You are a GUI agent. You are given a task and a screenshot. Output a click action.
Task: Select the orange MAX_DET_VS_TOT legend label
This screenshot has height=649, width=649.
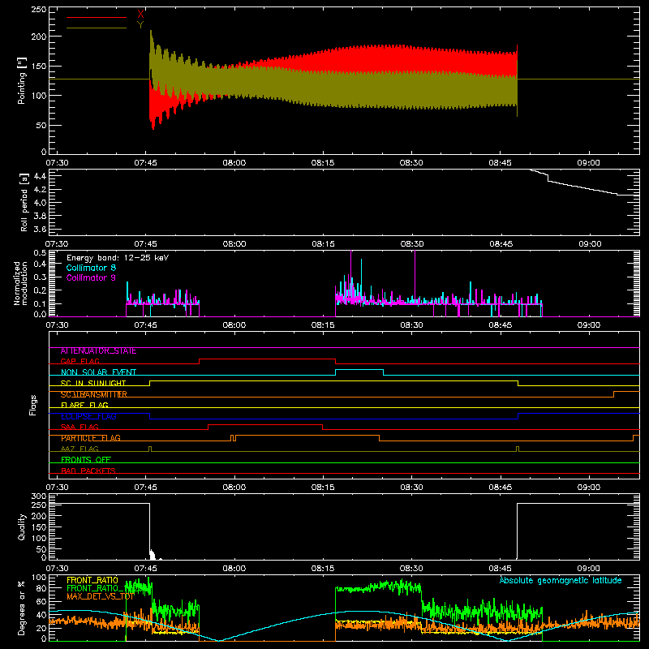point(101,597)
